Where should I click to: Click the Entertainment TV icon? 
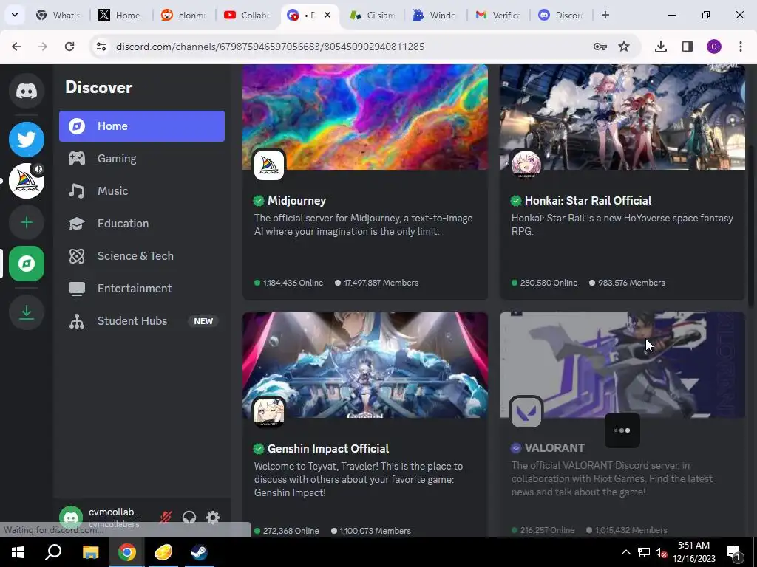tap(77, 289)
